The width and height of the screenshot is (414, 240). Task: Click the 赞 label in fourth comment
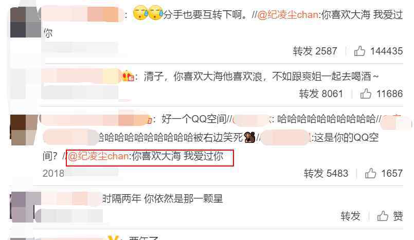[398, 216]
